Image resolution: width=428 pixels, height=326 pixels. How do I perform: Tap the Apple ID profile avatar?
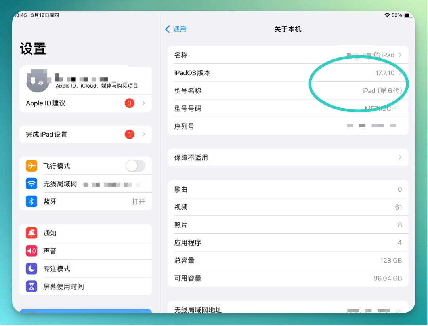[x=38, y=81]
